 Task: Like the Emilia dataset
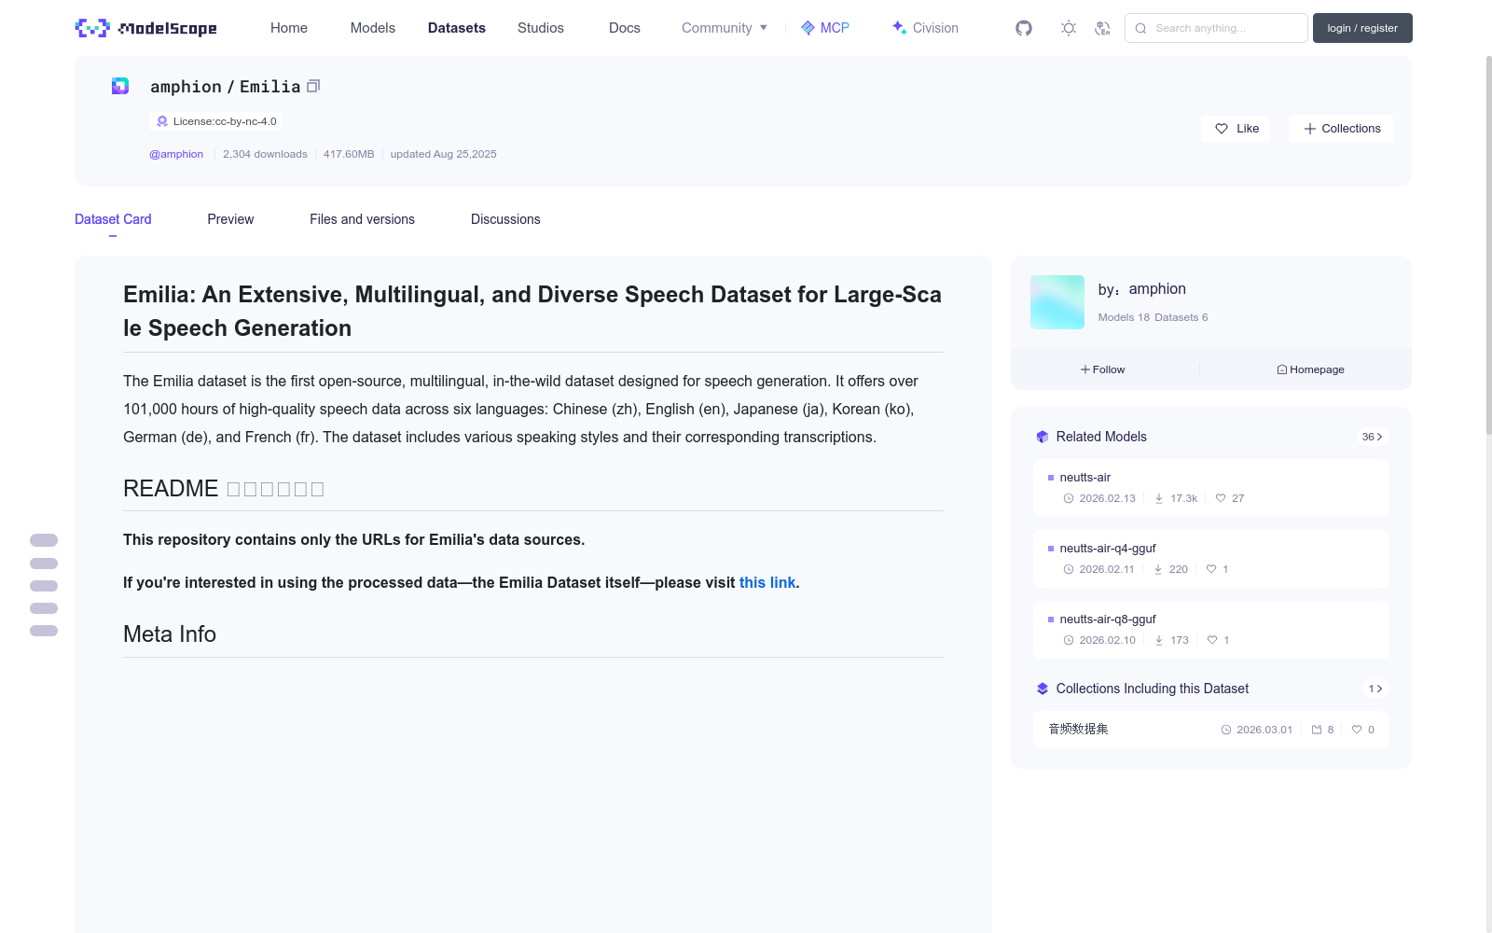[1236, 129]
